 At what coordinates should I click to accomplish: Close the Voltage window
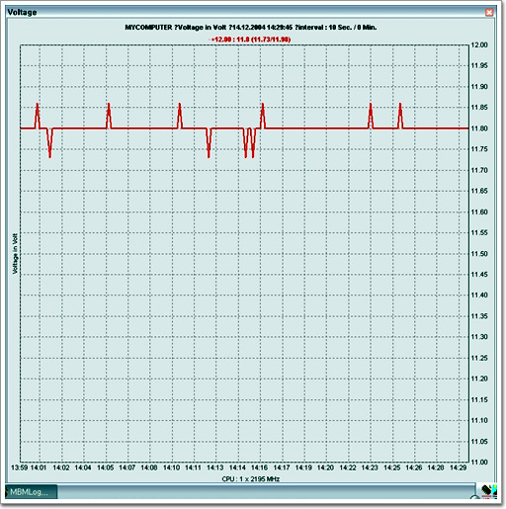(489, 12)
